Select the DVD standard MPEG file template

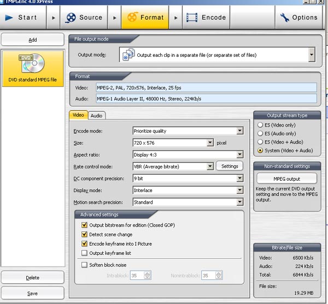coord(32,68)
